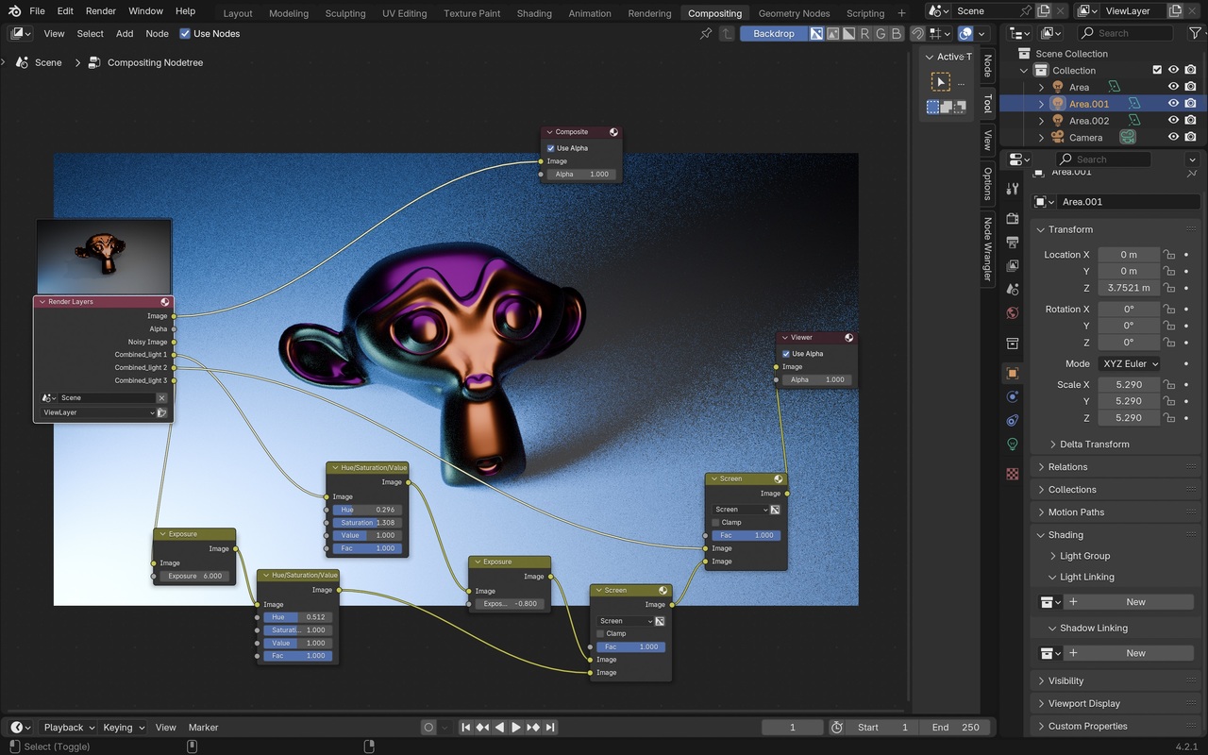Open the Render properties tab icon
The image size is (1208, 755).
1013,219
